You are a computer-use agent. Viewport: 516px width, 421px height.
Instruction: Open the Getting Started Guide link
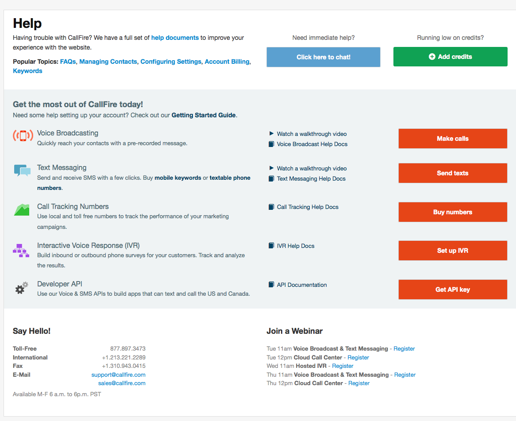click(x=204, y=115)
